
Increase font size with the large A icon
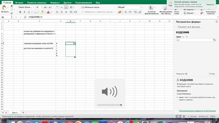coord(46,7)
